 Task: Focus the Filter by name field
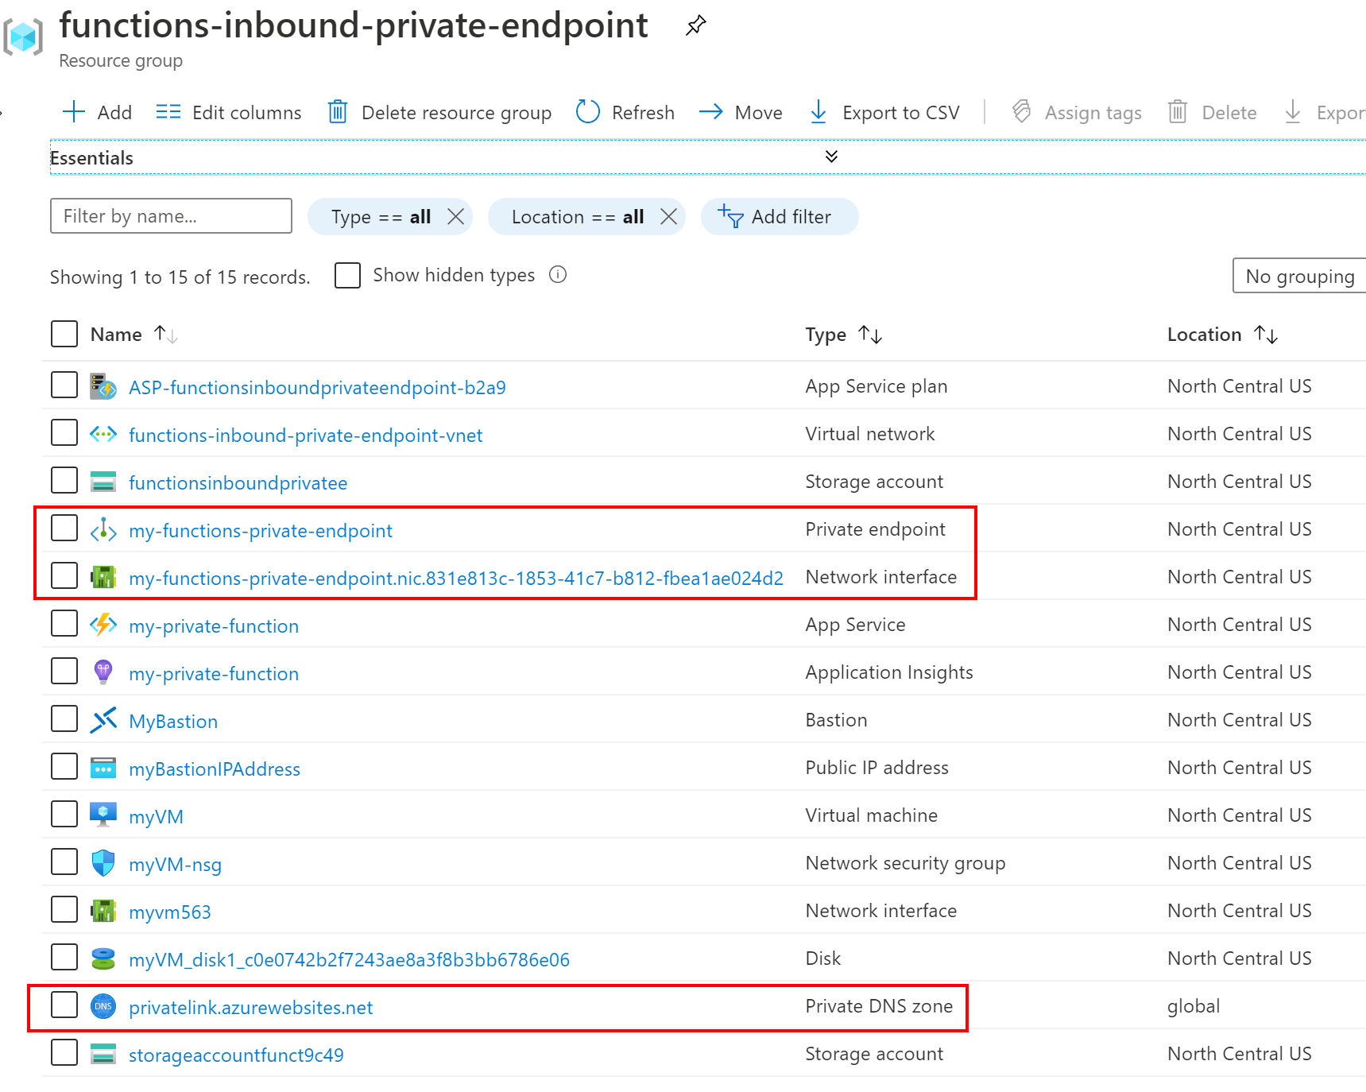tap(171, 215)
